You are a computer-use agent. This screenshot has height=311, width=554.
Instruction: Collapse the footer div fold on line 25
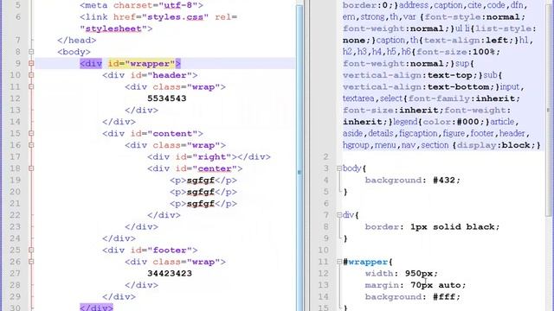click(x=31, y=250)
